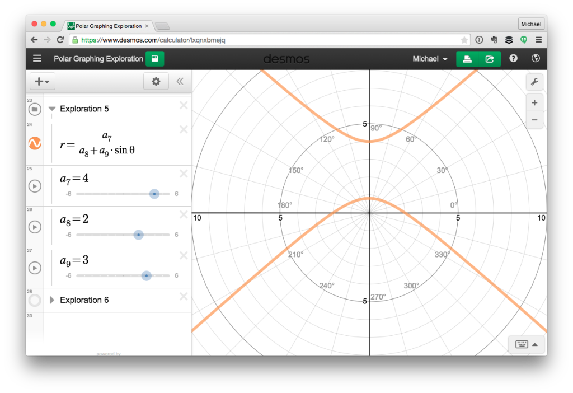The height and width of the screenshot is (393, 573).
Task: Click the zoom in plus icon
Action: 534,102
